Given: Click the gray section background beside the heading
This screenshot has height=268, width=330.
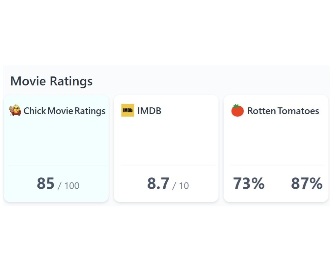Looking at the screenshot, I should [x=210, y=81].
